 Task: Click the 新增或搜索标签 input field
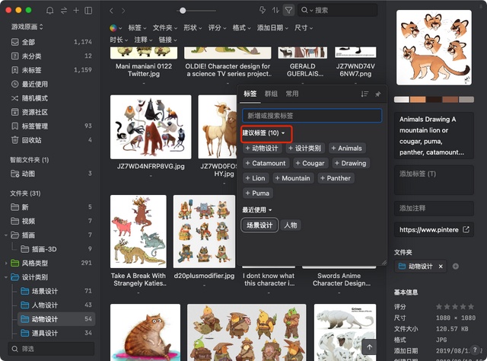coord(312,116)
